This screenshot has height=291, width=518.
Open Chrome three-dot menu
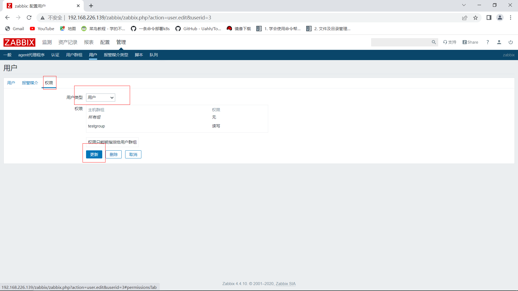click(510, 18)
